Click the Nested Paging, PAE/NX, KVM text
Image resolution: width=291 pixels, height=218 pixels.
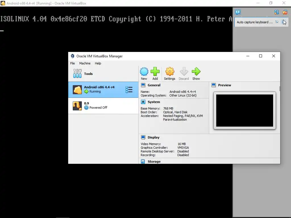tap(183, 116)
